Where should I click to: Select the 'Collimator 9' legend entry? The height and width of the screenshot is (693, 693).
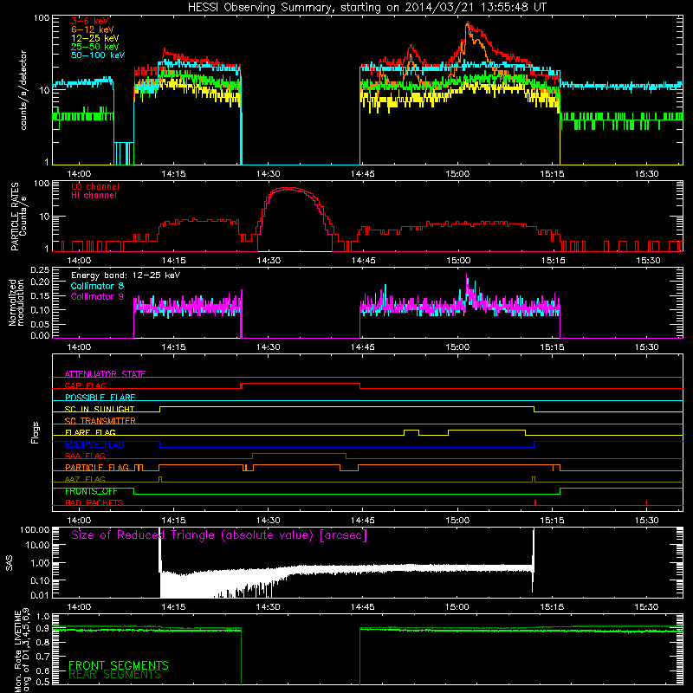tap(97, 296)
